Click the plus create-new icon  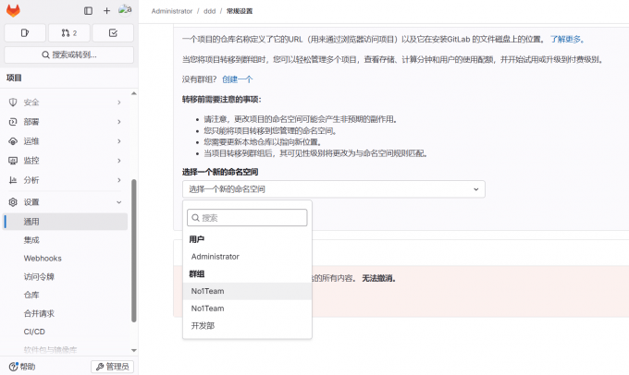[106, 11]
